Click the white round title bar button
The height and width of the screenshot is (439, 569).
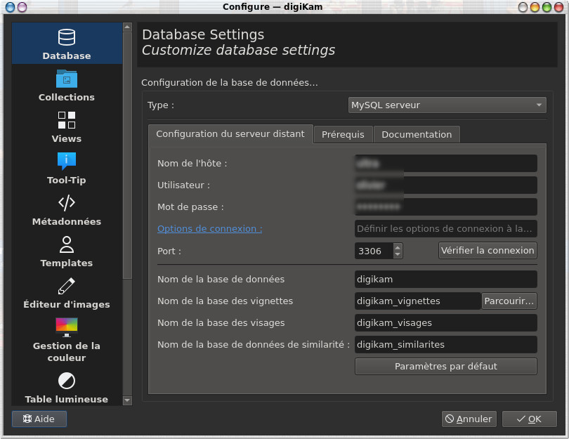pyautogui.click(x=523, y=7)
